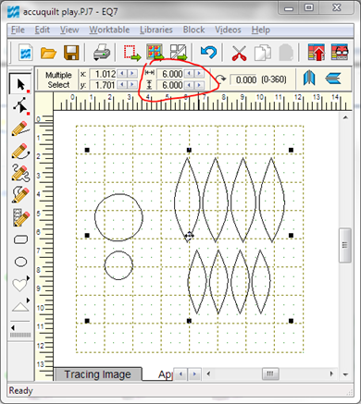Click the block-with-green-arrow toolbar icon

pos(179,53)
